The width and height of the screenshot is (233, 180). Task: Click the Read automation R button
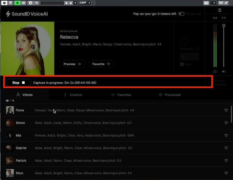point(17,3)
